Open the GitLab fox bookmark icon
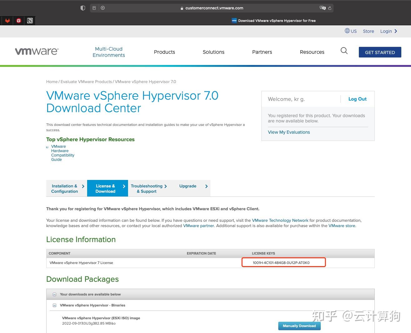The height and width of the screenshot is (333, 411). 7,20
